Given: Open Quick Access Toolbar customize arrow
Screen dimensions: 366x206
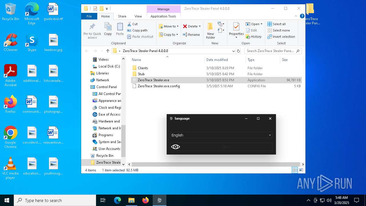Looking at the screenshot, I should pos(107,9).
